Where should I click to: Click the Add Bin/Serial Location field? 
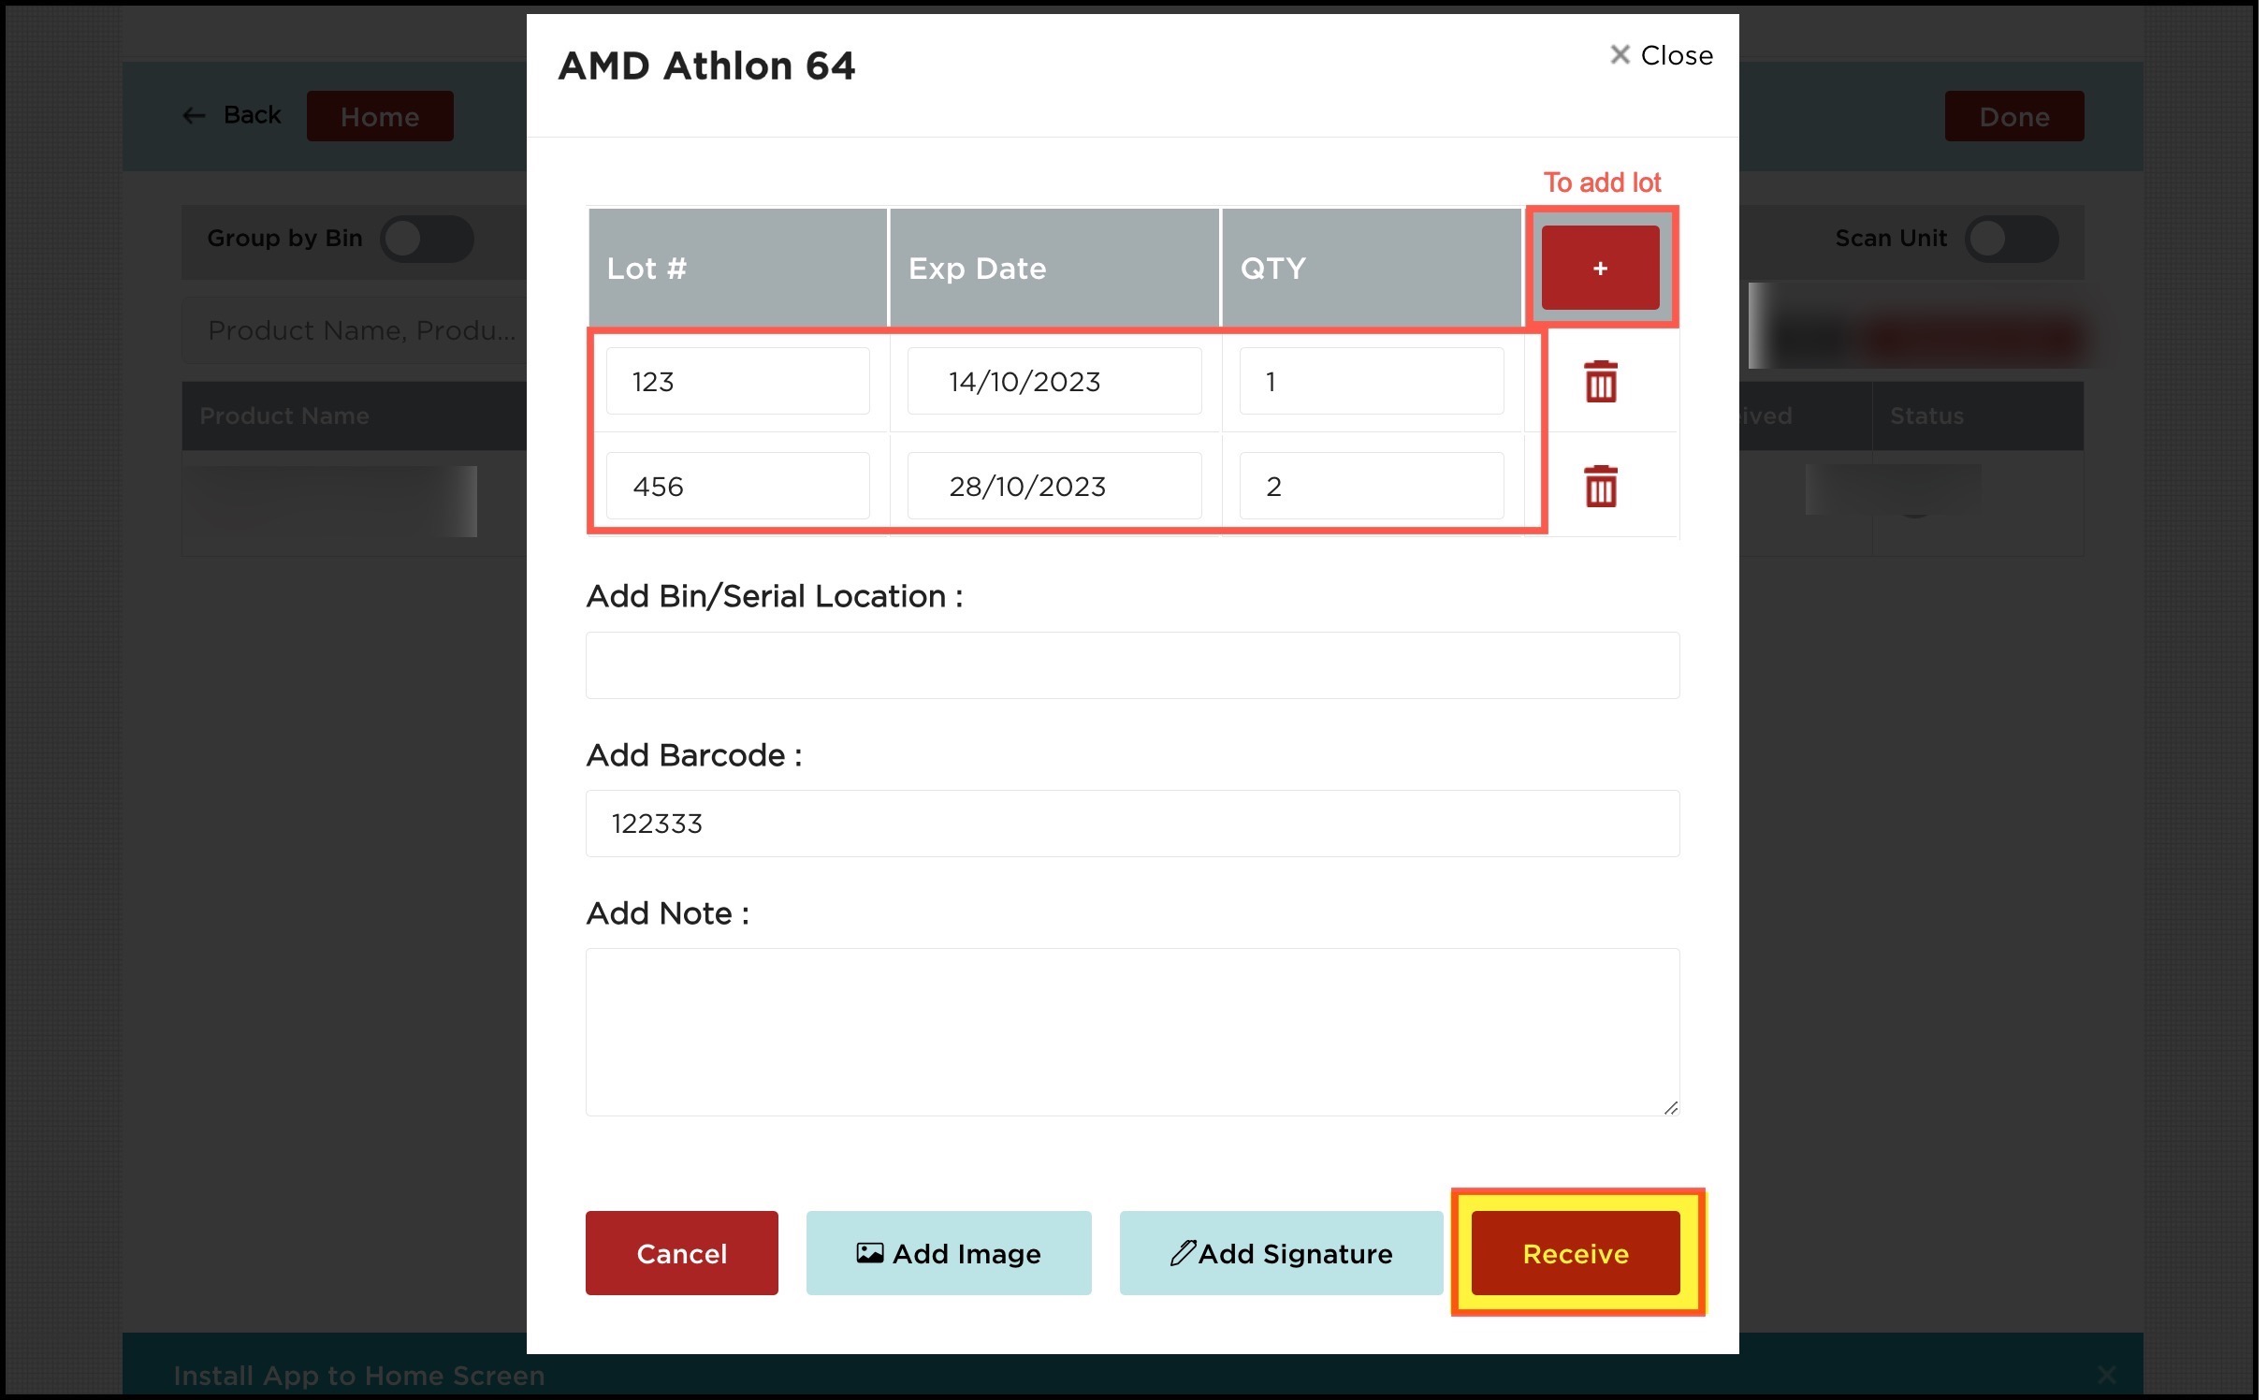point(1132,665)
